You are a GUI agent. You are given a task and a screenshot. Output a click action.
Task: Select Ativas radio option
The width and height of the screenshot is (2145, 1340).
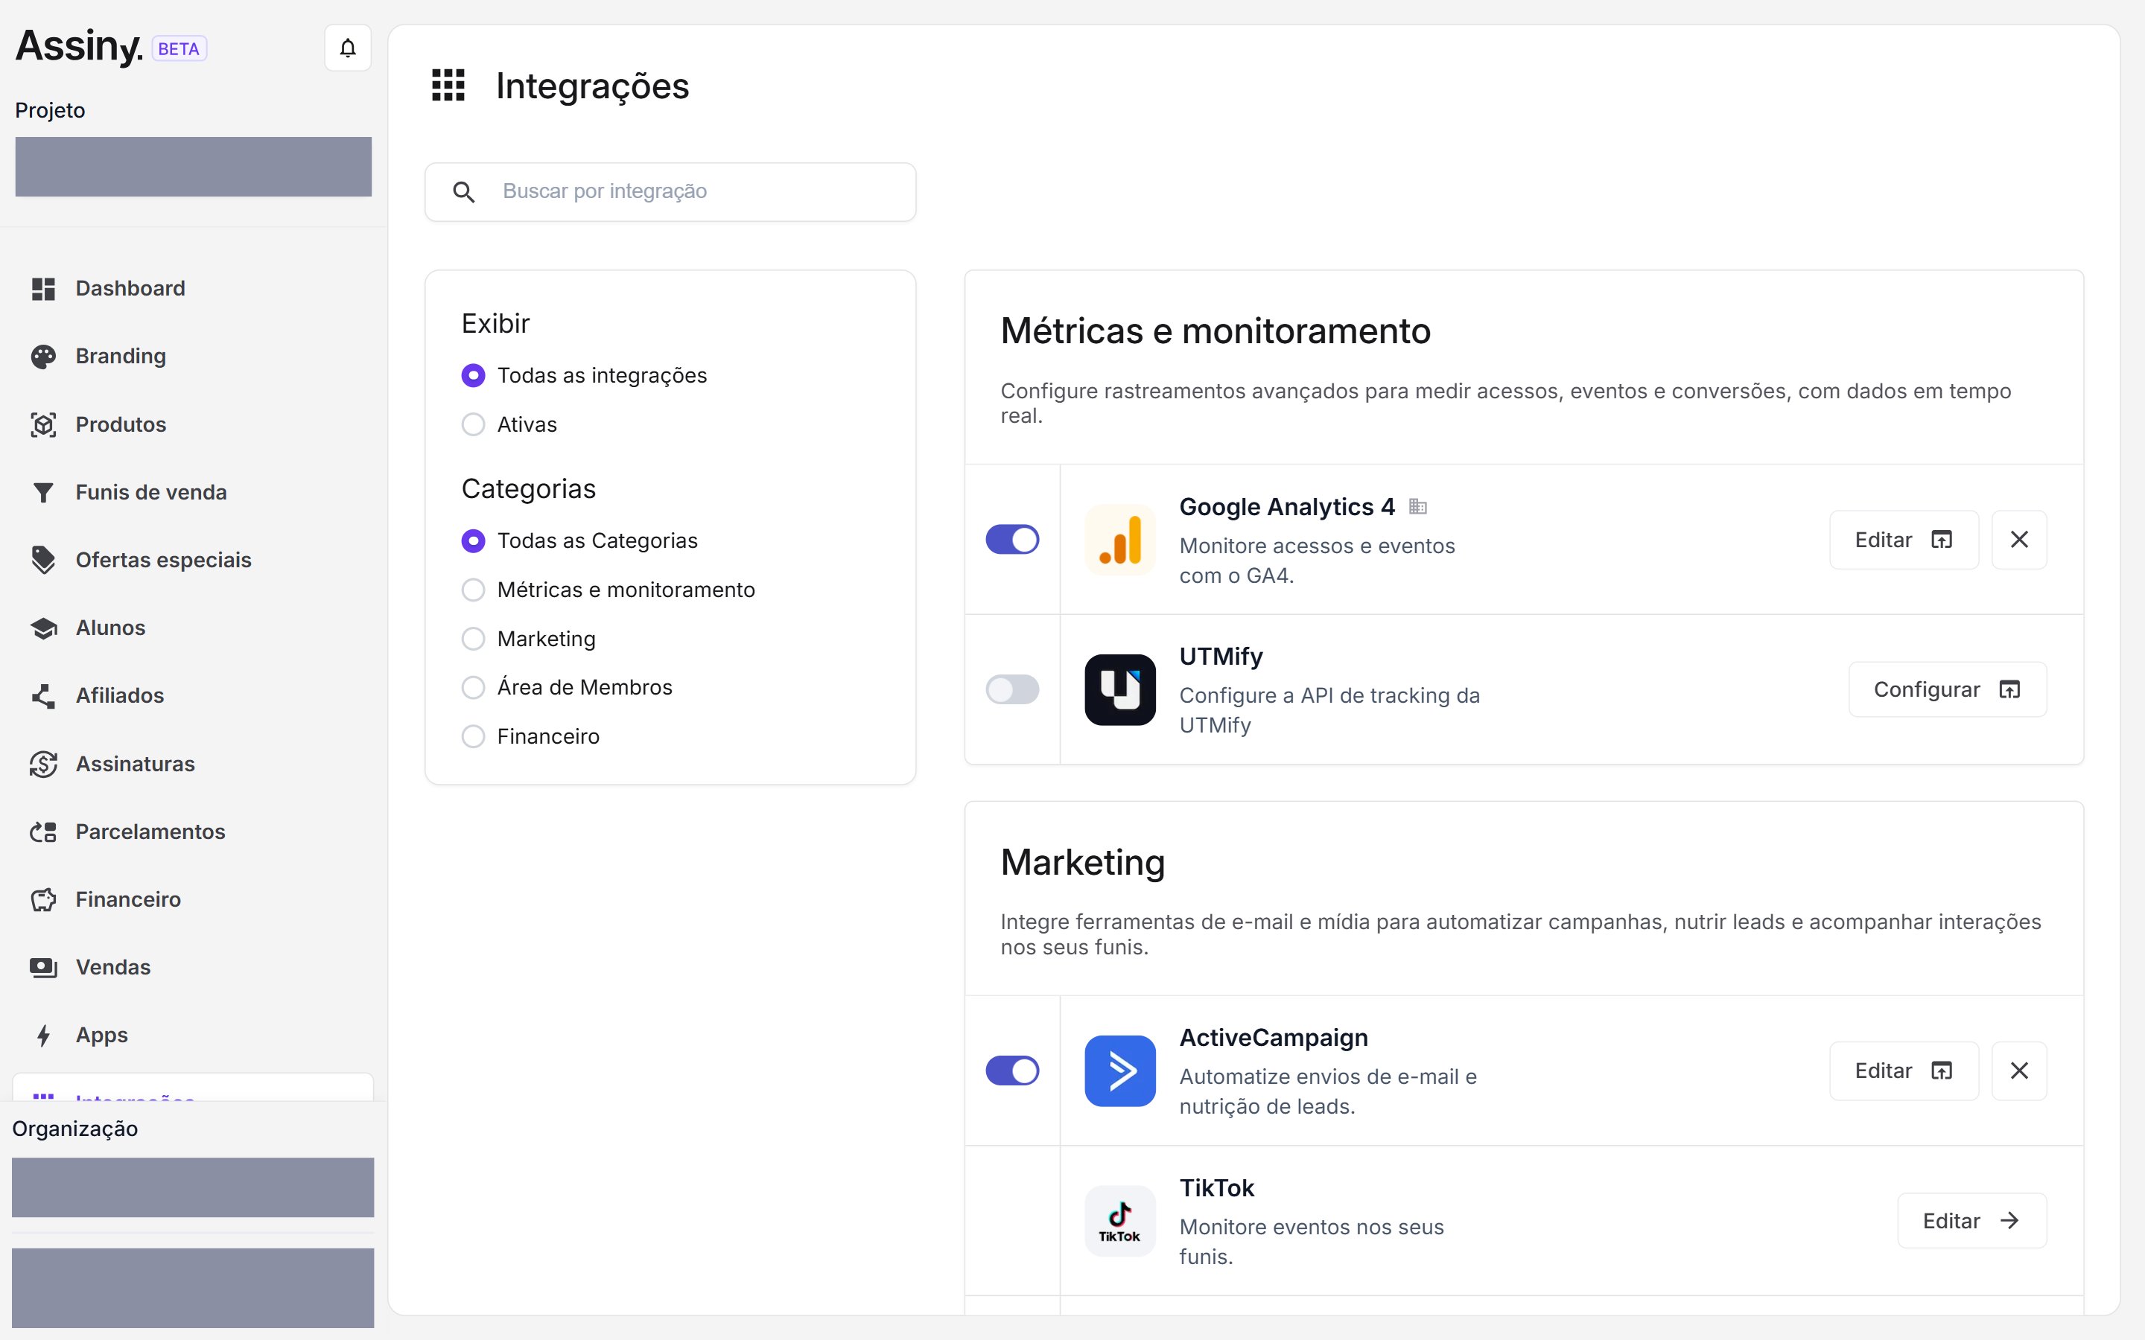[474, 424]
